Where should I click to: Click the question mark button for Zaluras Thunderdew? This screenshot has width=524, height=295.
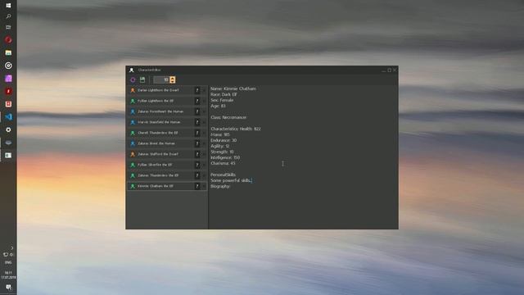pos(197,175)
